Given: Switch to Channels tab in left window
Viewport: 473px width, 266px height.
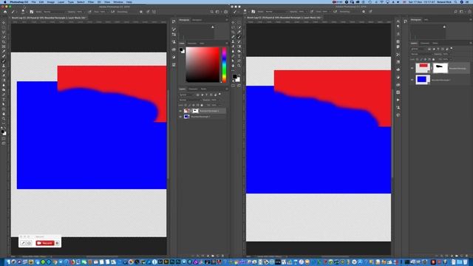Looking at the screenshot, I should (193, 89).
